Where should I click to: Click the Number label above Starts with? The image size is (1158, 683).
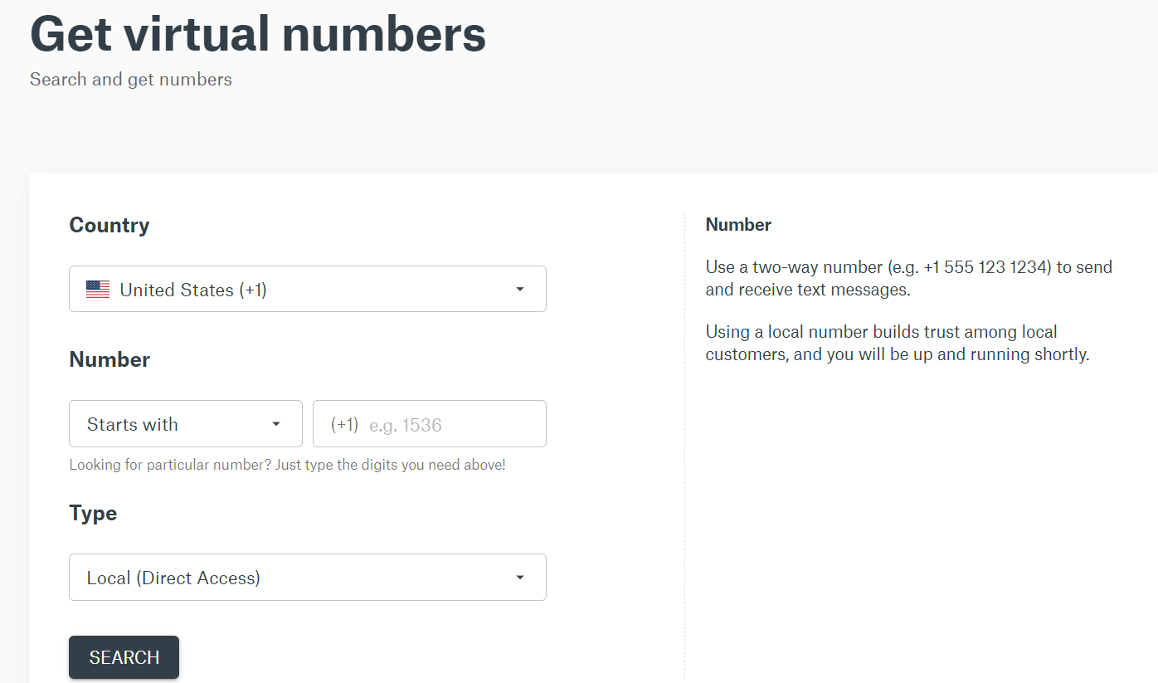[x=109, y=359]
